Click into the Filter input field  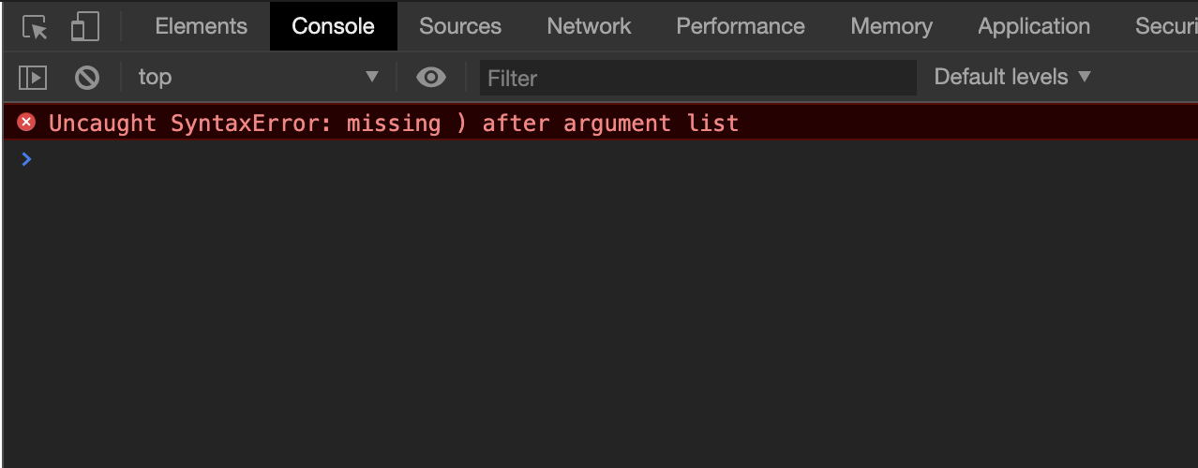click(x=697, y=78)
